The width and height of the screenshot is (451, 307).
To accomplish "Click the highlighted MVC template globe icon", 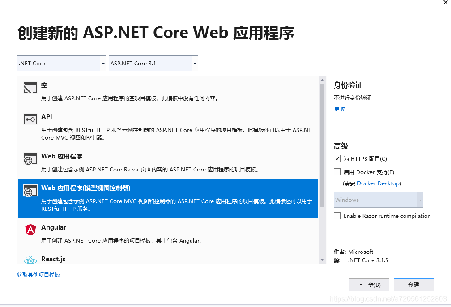I will pos(30,191).
